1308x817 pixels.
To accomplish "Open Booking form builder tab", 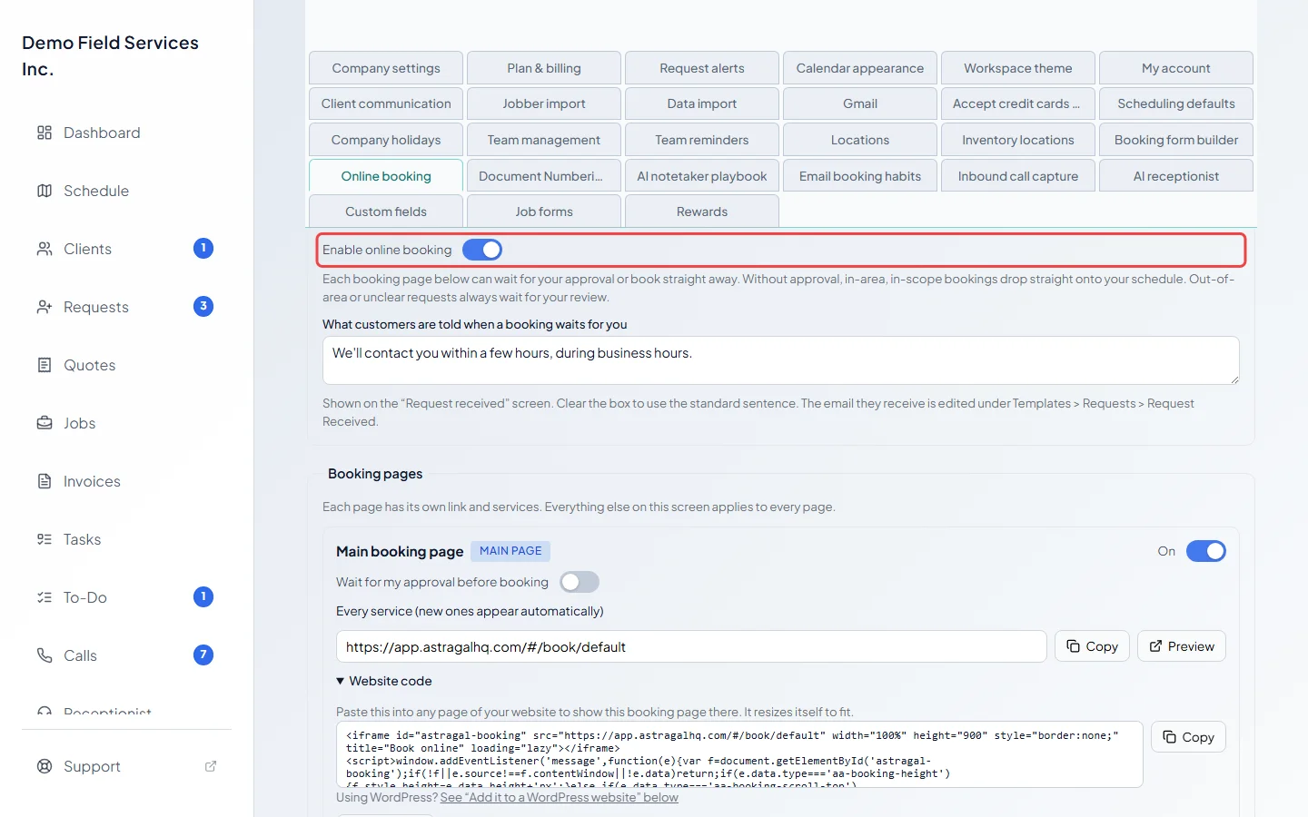I will pyautogui.click(x=1176, y=140).
